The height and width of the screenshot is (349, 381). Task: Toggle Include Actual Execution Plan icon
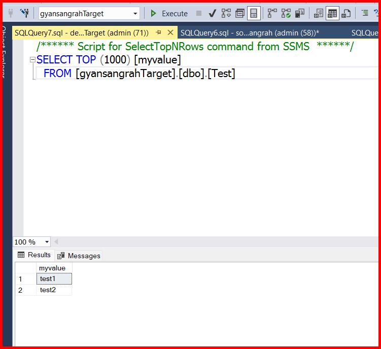pos(272,13)
